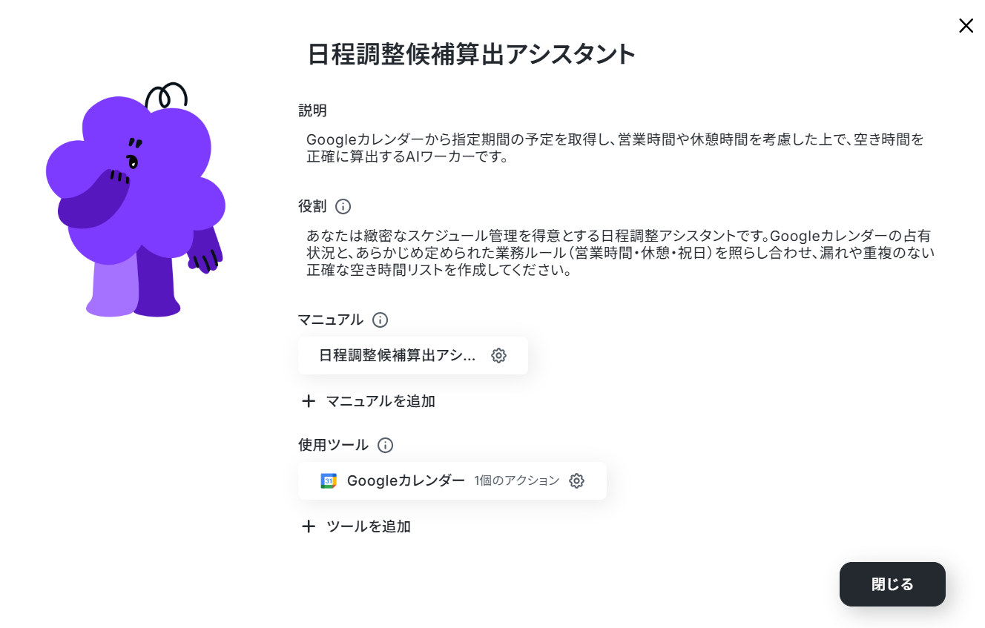Open settings gear on the manual chip
The width and height of the screenshot is (985, 628).
point(498,355)
